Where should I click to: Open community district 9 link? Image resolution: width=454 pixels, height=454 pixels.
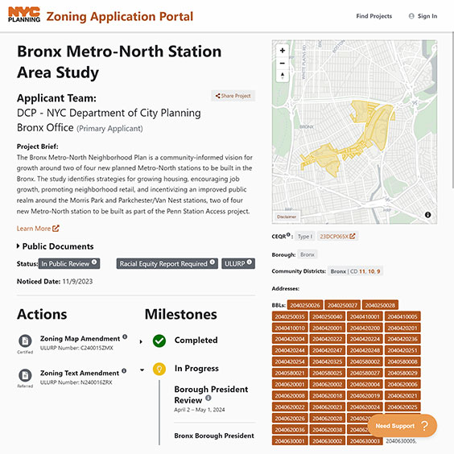378,271
